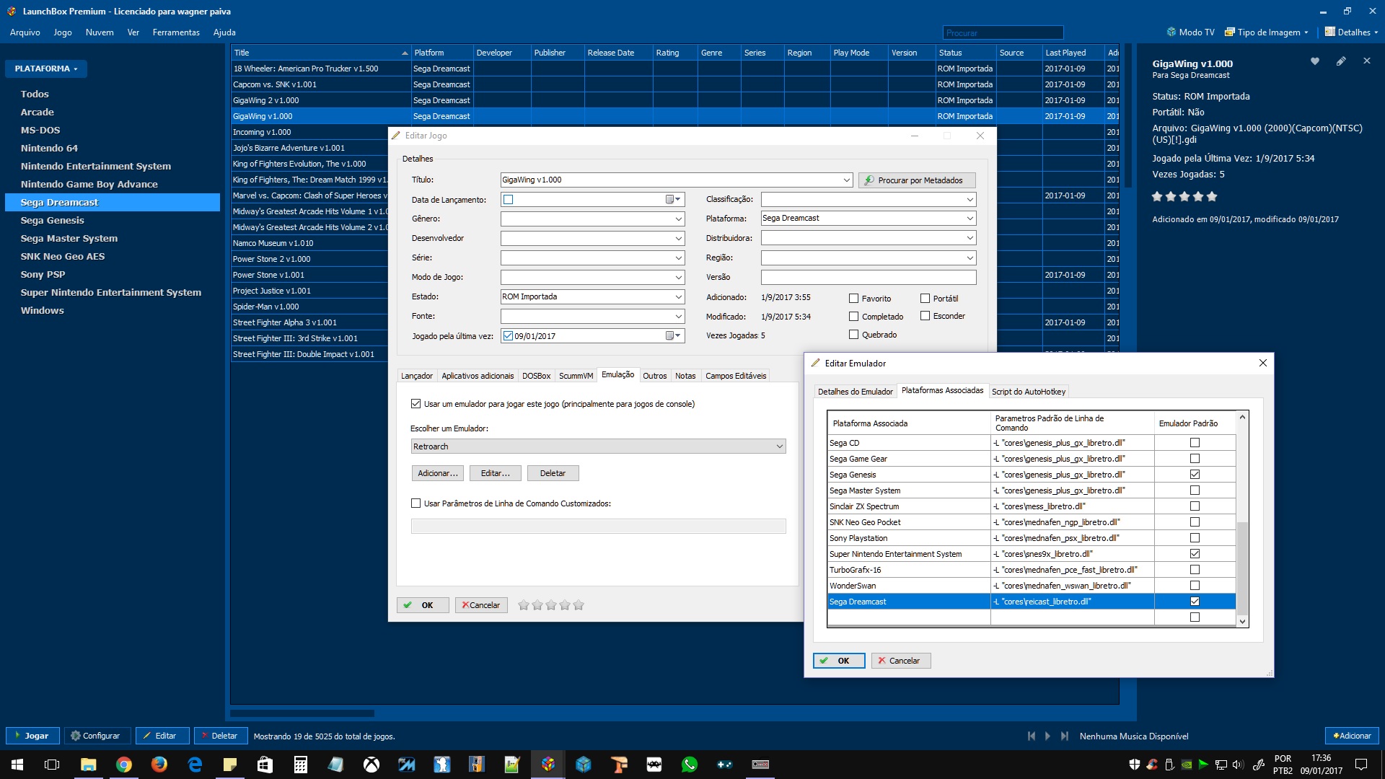Viewport: 1385px width, 779px height.
Task: Toggle the Quebrado checkbox
Action: (854, 335)
